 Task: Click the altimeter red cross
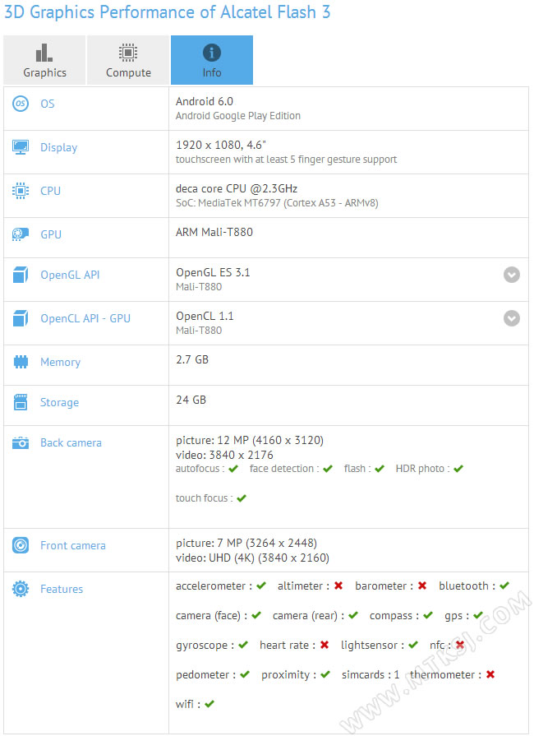(338, 586)
